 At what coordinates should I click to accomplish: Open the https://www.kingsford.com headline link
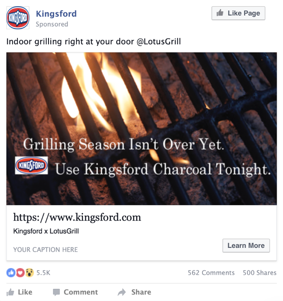pos(77,218)
